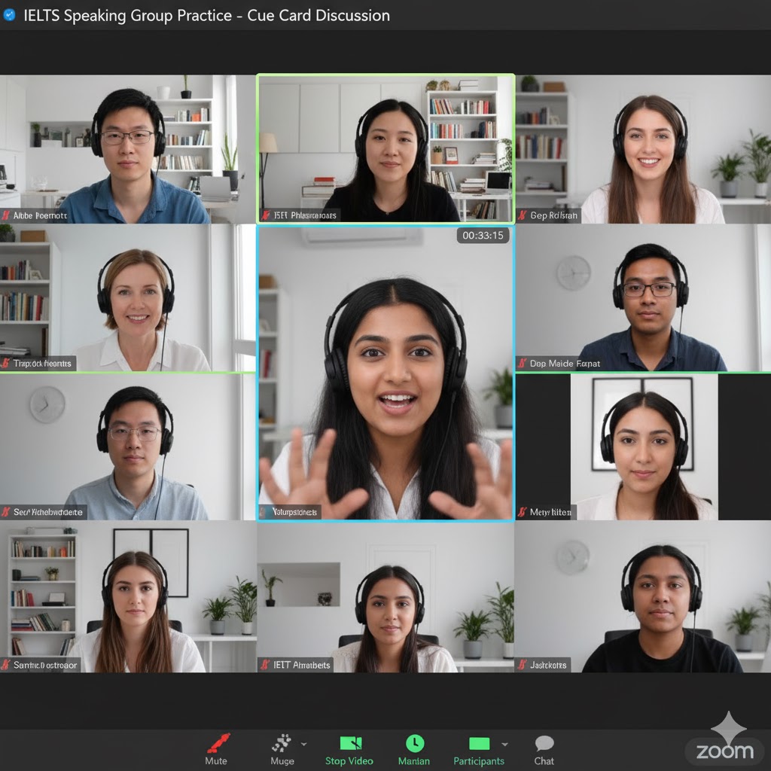Click the Dop Maide Famat name label
The width and height of the screenshot is (771, 771).
point(565,364)
